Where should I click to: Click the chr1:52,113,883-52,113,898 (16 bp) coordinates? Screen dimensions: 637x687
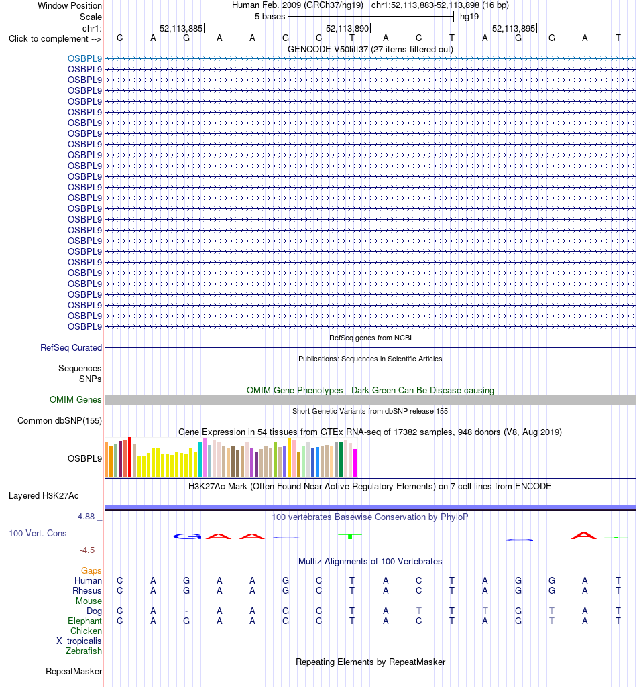[x=440, y=5]
